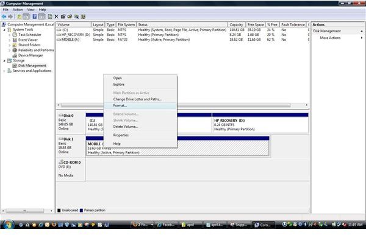366x235 pixels.
Task: Click the magnifier Find toolbar icon
Action: [x=76, y=16]
